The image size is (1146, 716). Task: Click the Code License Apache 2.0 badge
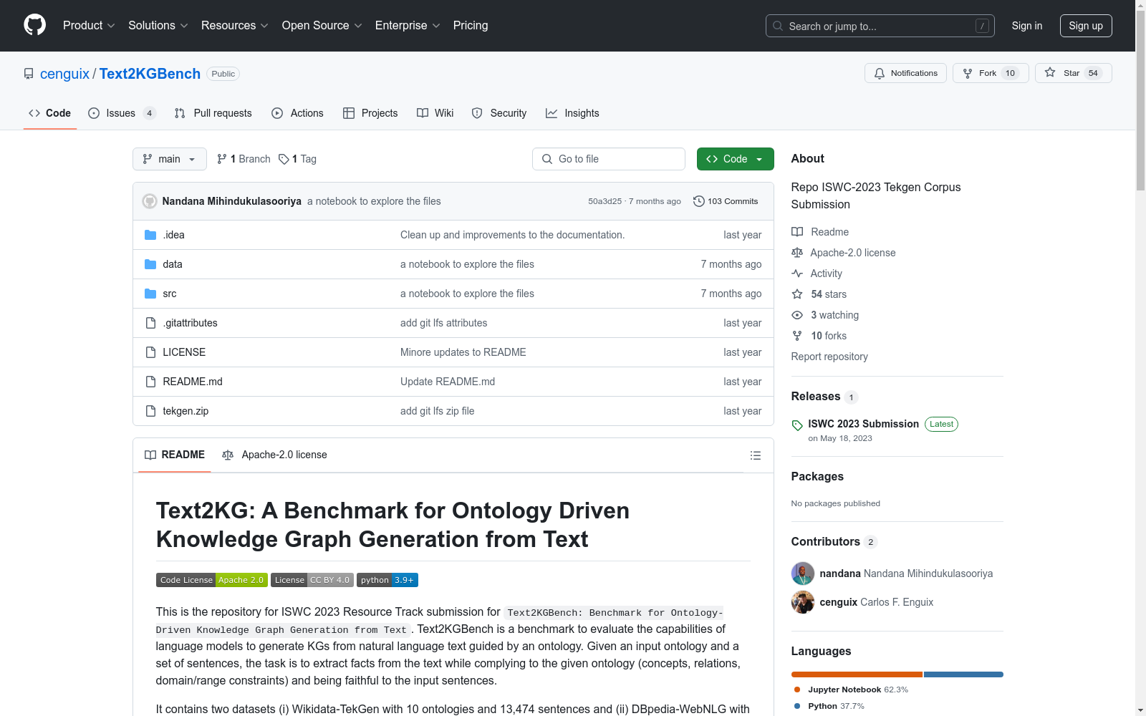click(x=211, y=580)
